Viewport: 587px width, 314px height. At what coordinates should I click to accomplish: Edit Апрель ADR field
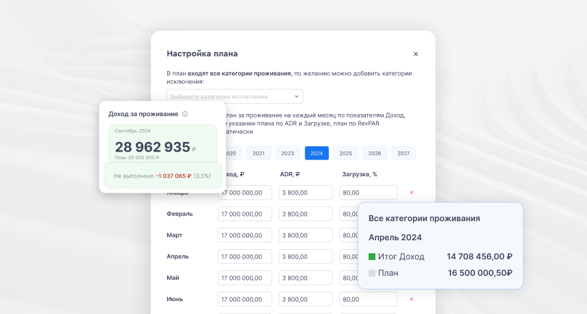coord(306,257)
